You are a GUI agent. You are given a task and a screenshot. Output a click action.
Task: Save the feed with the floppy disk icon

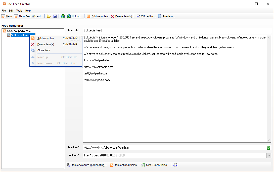[x=55, y=16]
